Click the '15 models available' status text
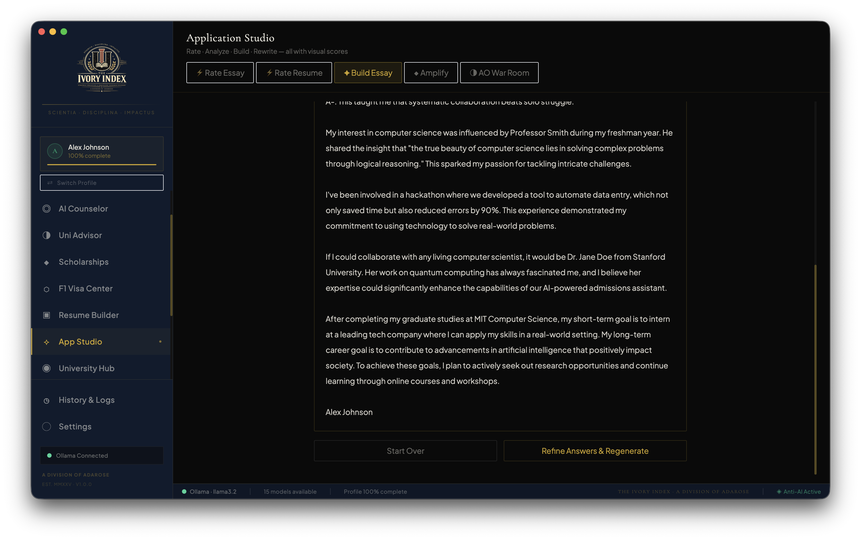861x540 pixels. (290, 491)
